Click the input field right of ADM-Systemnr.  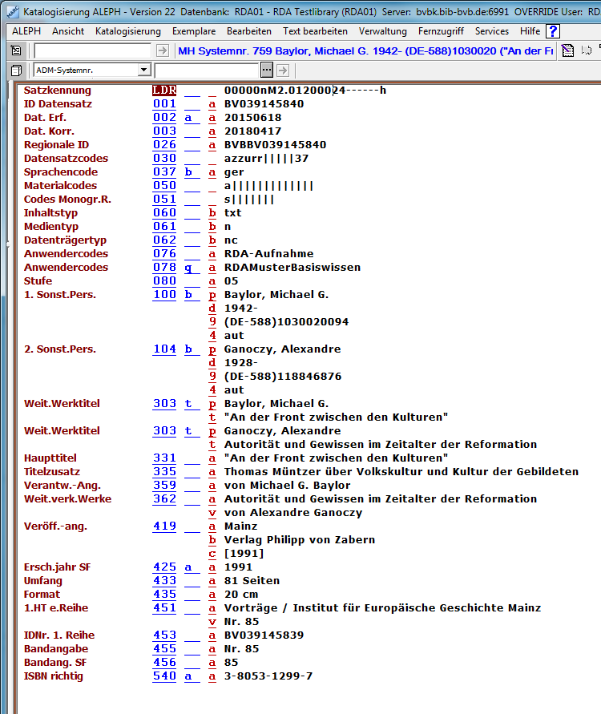[206, 70]
